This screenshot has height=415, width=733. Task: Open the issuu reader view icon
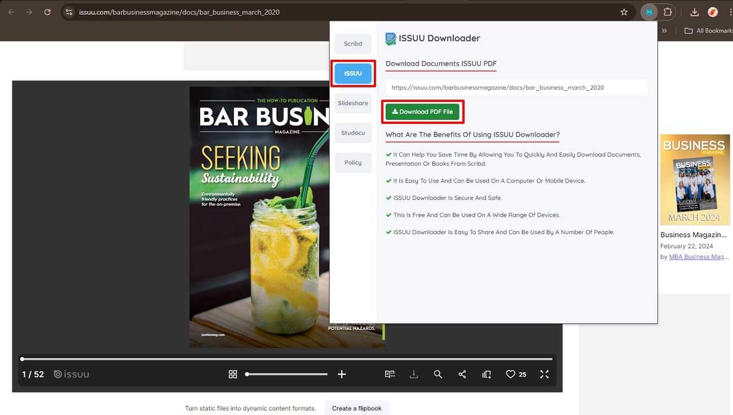pos(390,374)
